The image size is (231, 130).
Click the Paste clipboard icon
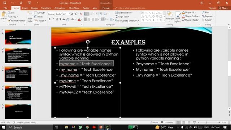pyautogui.click(x=4, y=14)
